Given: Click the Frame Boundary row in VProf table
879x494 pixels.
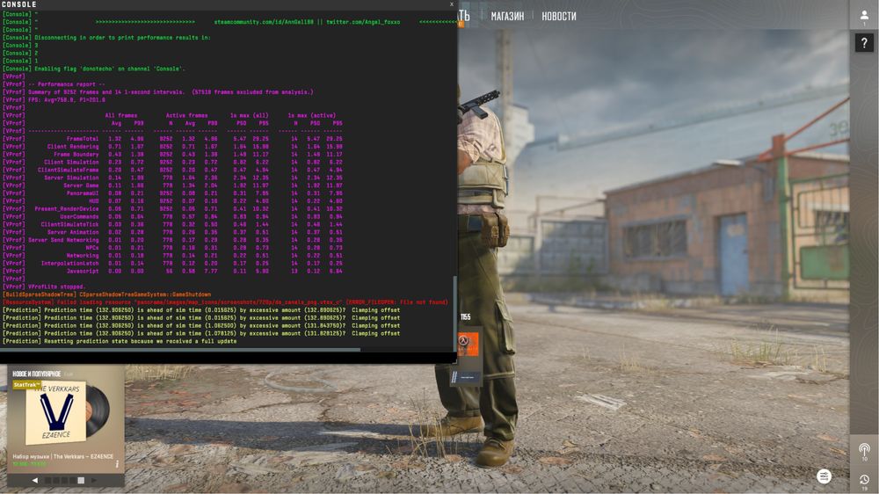Looking at the screenshot, I should pyautogui.click(x=172, y=154).
